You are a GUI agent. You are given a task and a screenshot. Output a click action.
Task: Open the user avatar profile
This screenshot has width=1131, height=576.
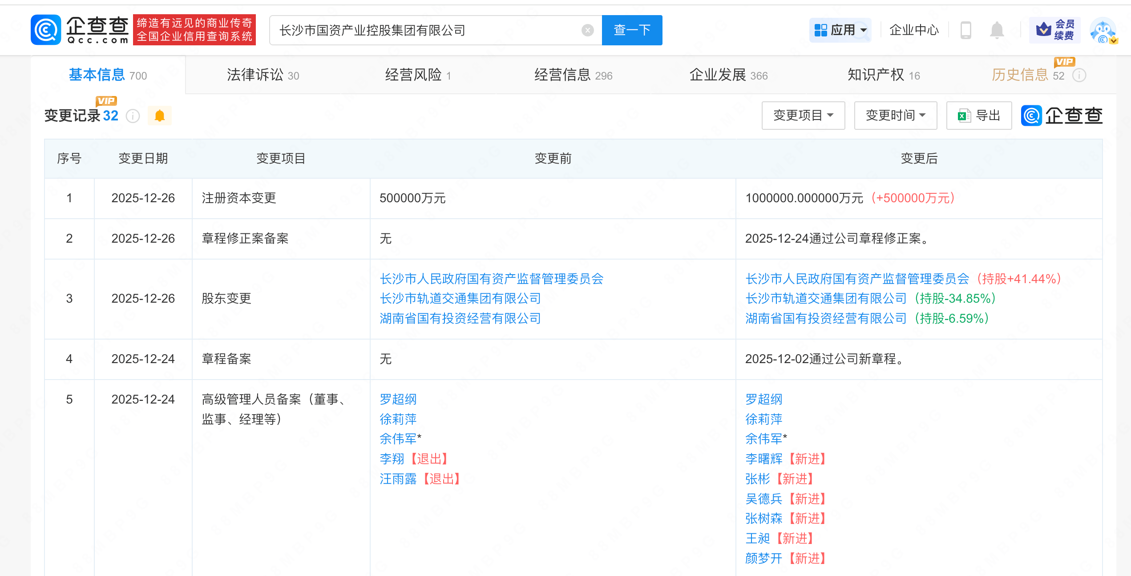pos(1103,30)
